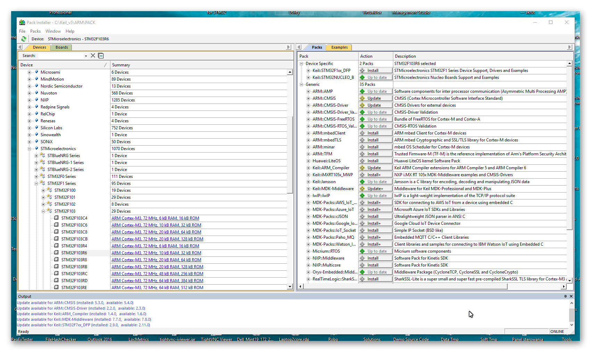This screenshot has width=591, height=352.
Task: Clear the search field with X icon
Action: tap(93, 56)
